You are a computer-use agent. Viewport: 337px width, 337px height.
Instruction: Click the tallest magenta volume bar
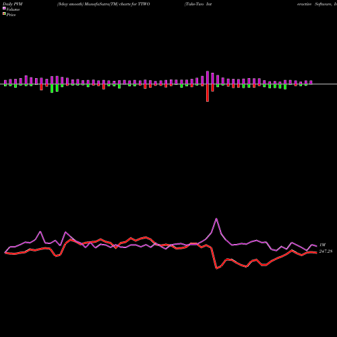(208, 78)
